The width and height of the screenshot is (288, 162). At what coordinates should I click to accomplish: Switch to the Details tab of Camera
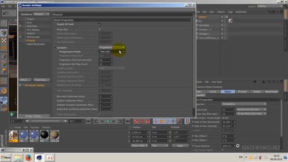pyautogui.click(x=256, y=91)
